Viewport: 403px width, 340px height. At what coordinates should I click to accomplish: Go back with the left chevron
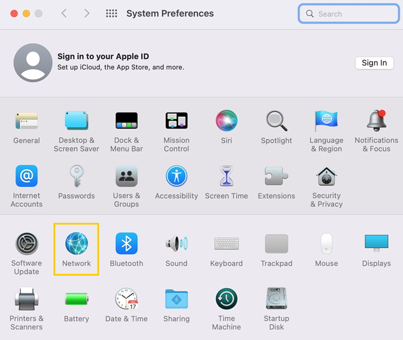click(64, 13)
